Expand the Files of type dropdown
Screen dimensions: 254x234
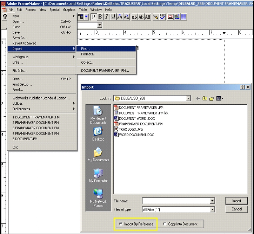pyautogui.click(x=212, y=209)
